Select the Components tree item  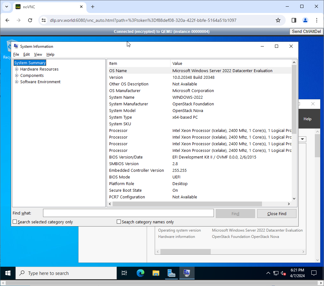tap(32, 75)
